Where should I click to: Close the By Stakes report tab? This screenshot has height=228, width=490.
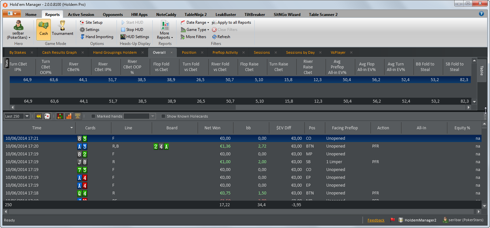pos(32,52)
